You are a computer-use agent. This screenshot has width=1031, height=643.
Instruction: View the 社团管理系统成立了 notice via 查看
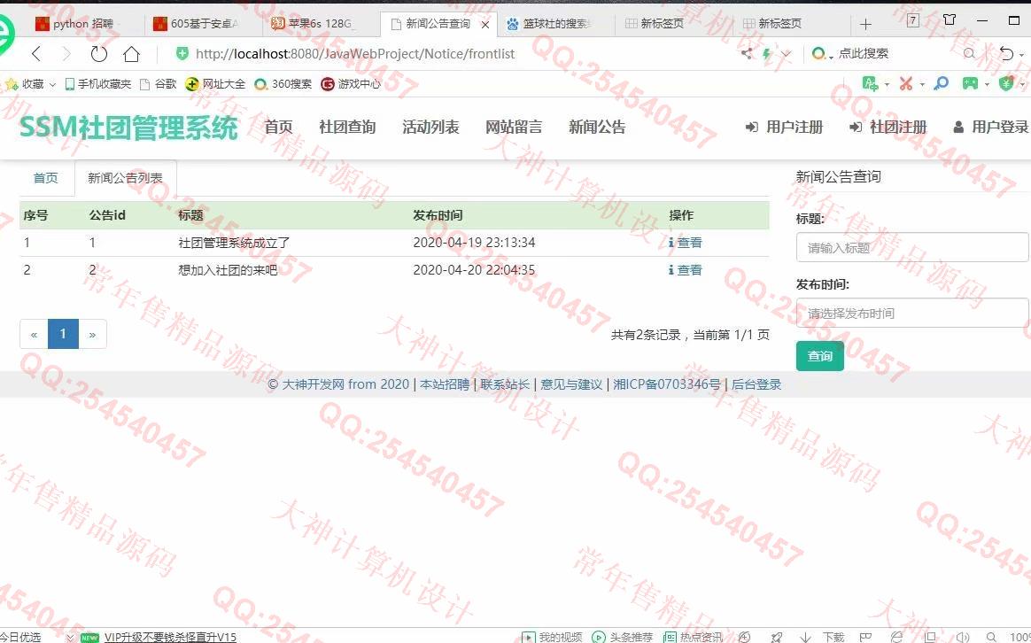tap(686, 243)
